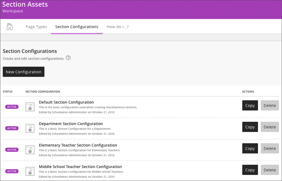Click the Home icon in the navigation bar
The width and height of the screenshot is (282, 181).
tap(9, 26)
